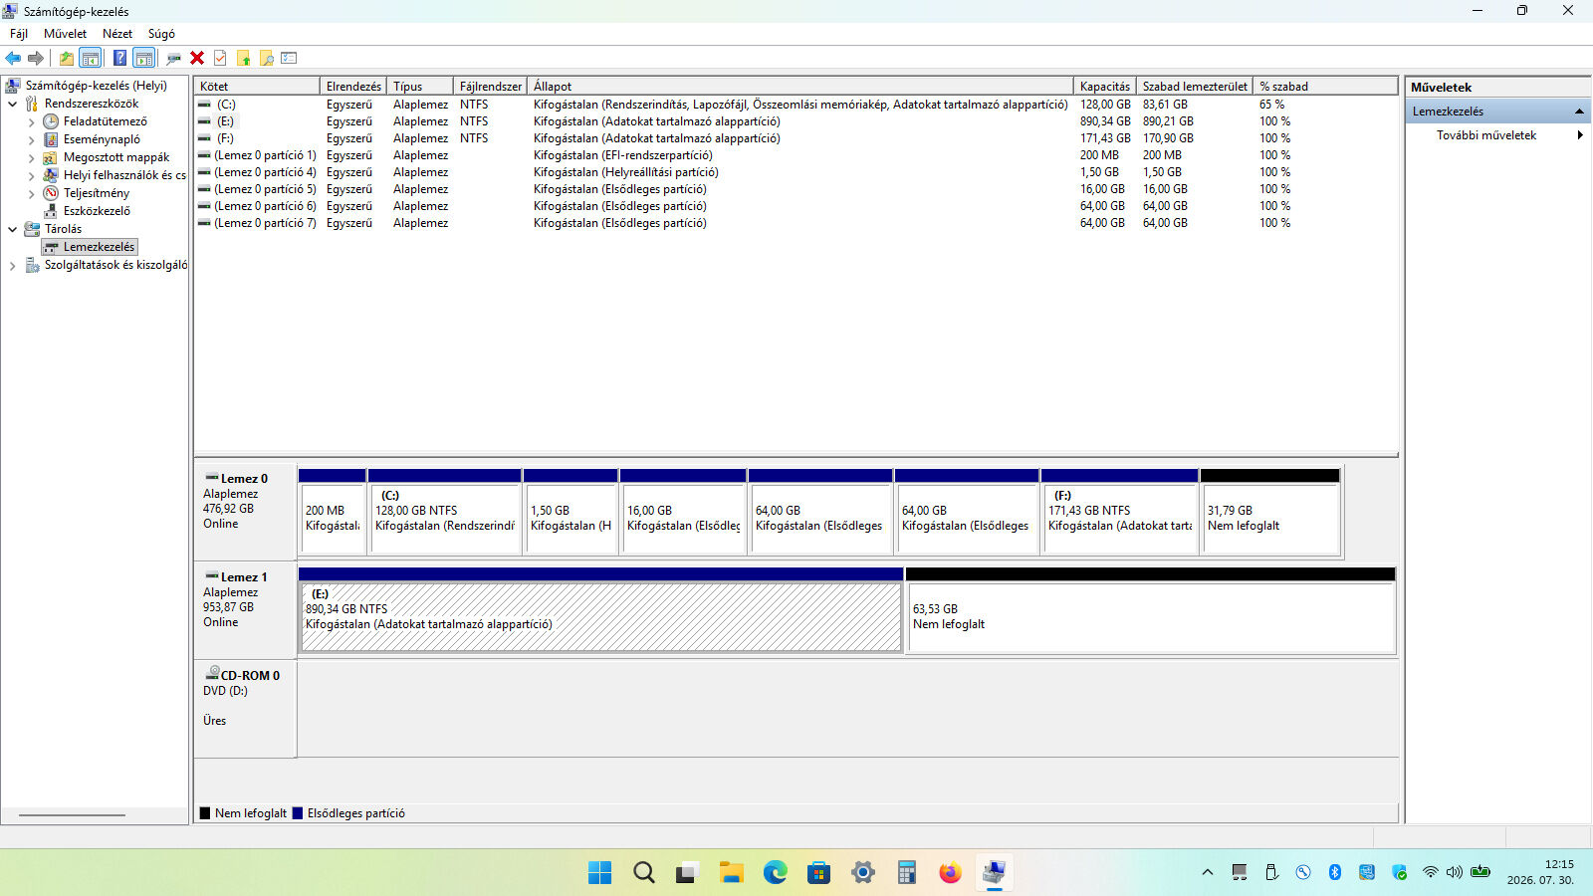
Task: Select Lemezkezelés in the tree
Action: click(99, 247)
